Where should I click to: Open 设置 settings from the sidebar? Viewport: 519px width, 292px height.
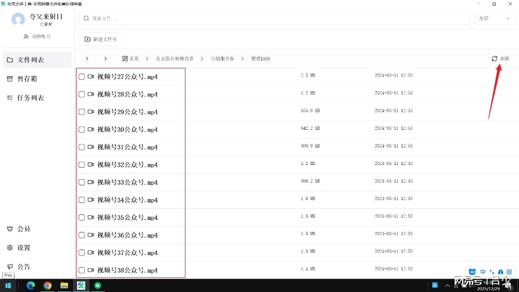click(22, 248)
